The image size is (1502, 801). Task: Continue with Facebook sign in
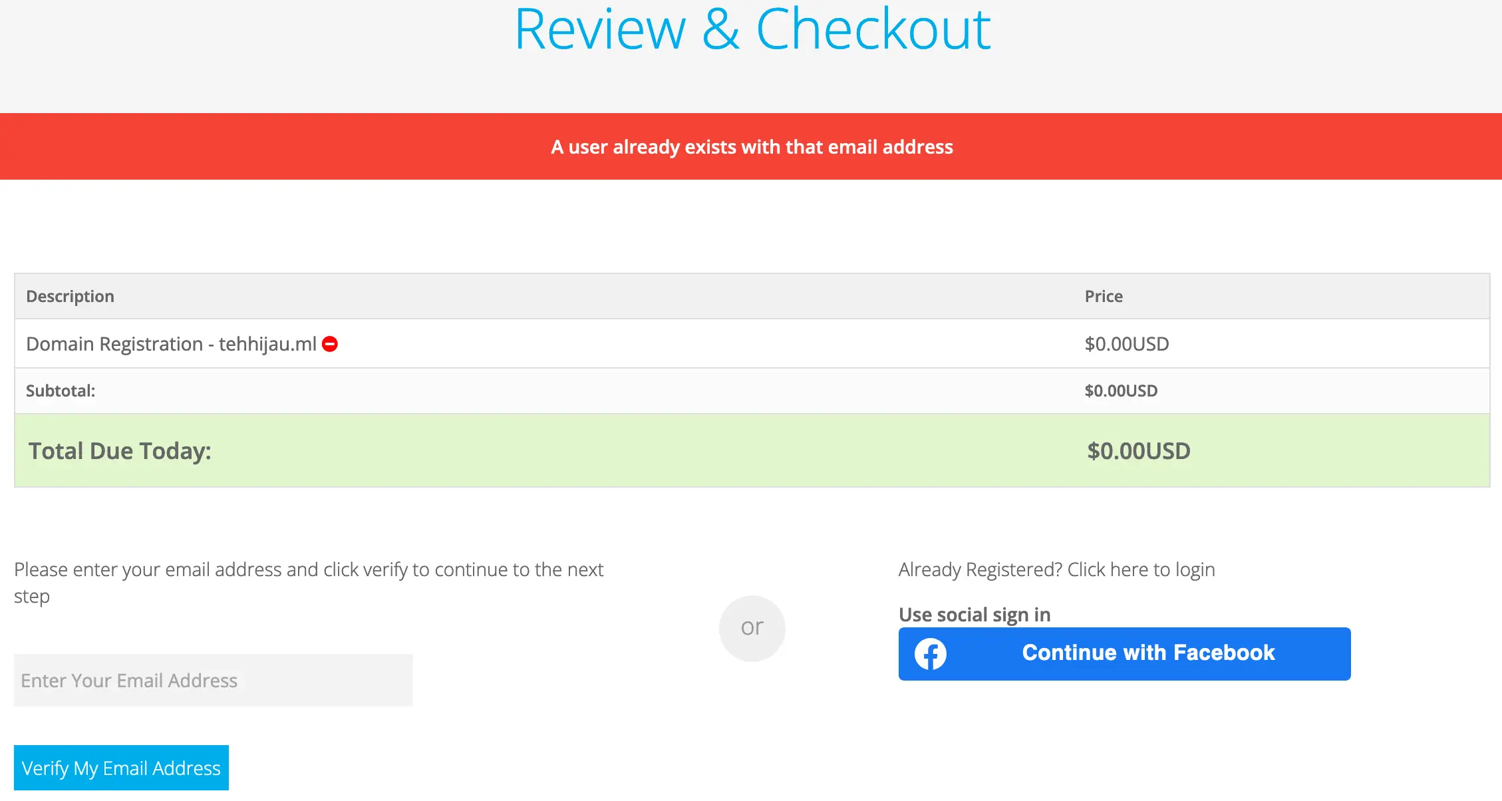point(1147,653)
